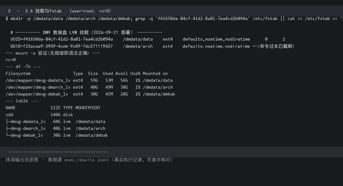
Task: Select dmvg-dmdata_lv in the lsblk tree
Action: pos(28,121)
